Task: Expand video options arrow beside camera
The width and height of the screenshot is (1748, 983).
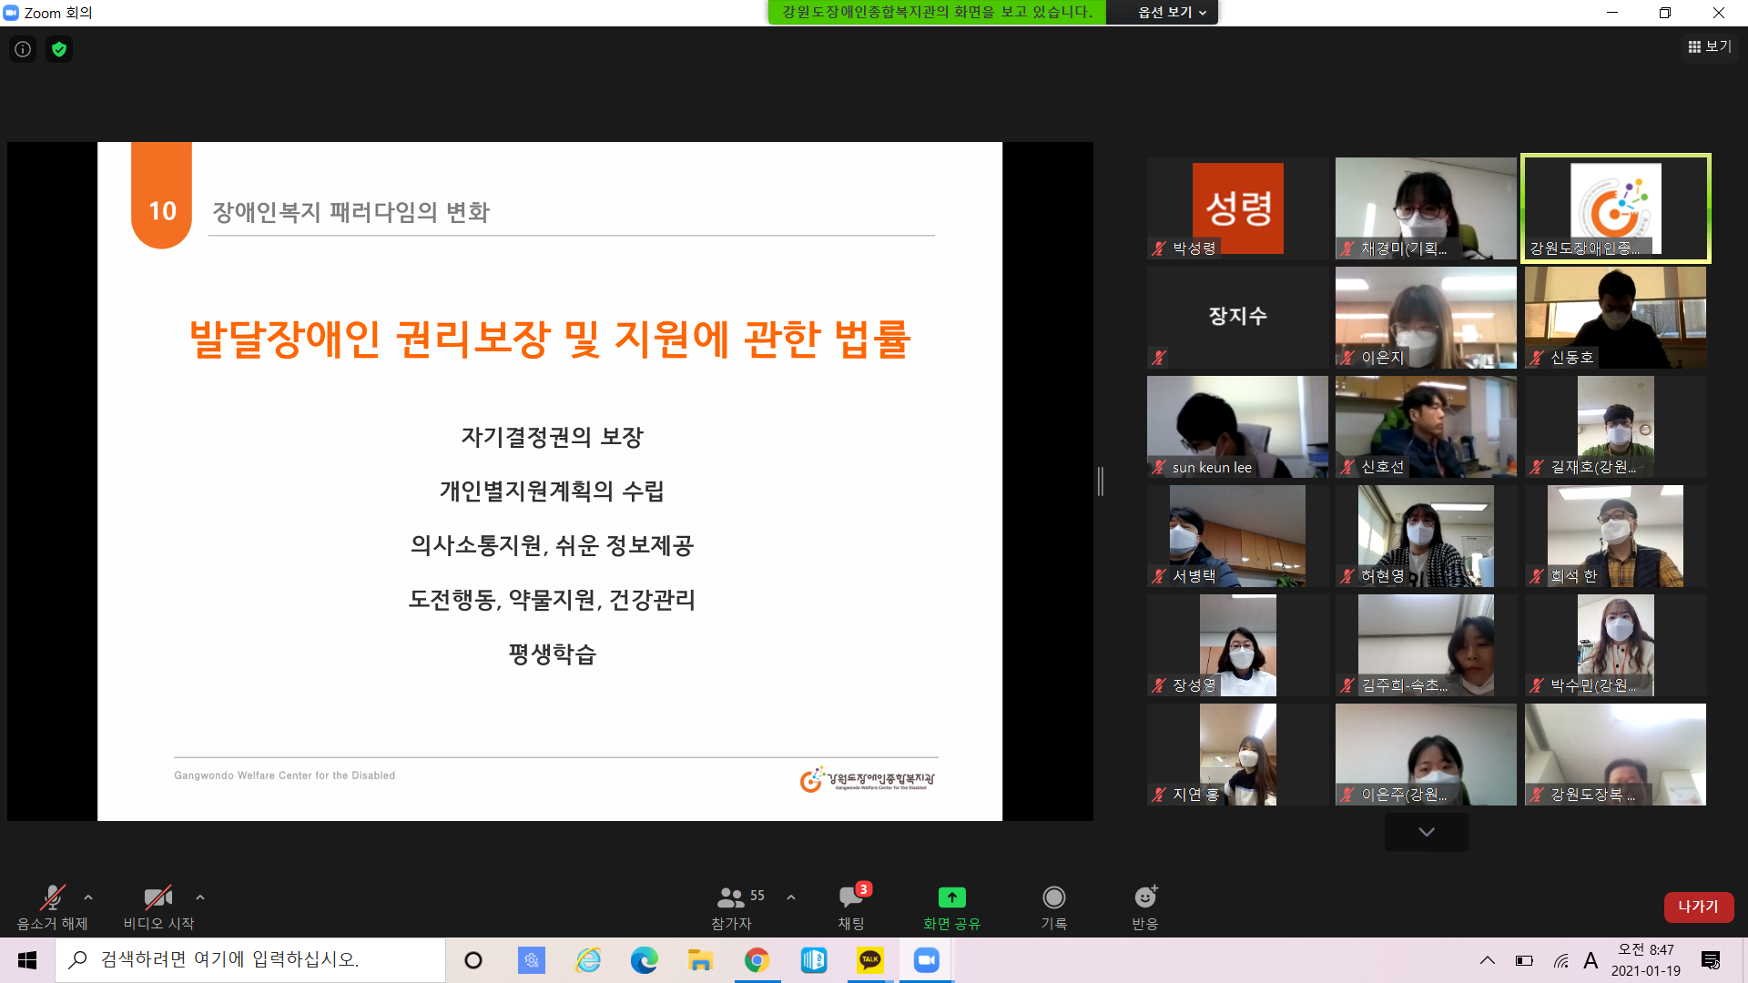Action: 200,897
